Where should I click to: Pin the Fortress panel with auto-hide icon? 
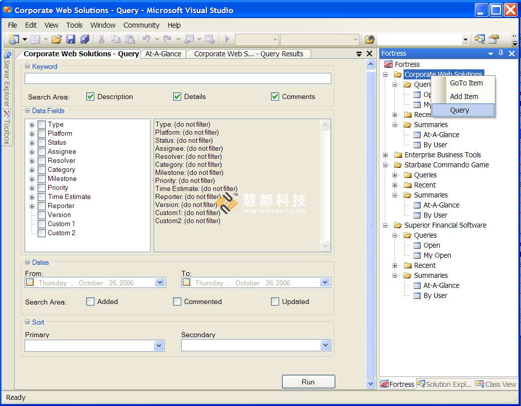pyautogui.click(x=501, y=53)
